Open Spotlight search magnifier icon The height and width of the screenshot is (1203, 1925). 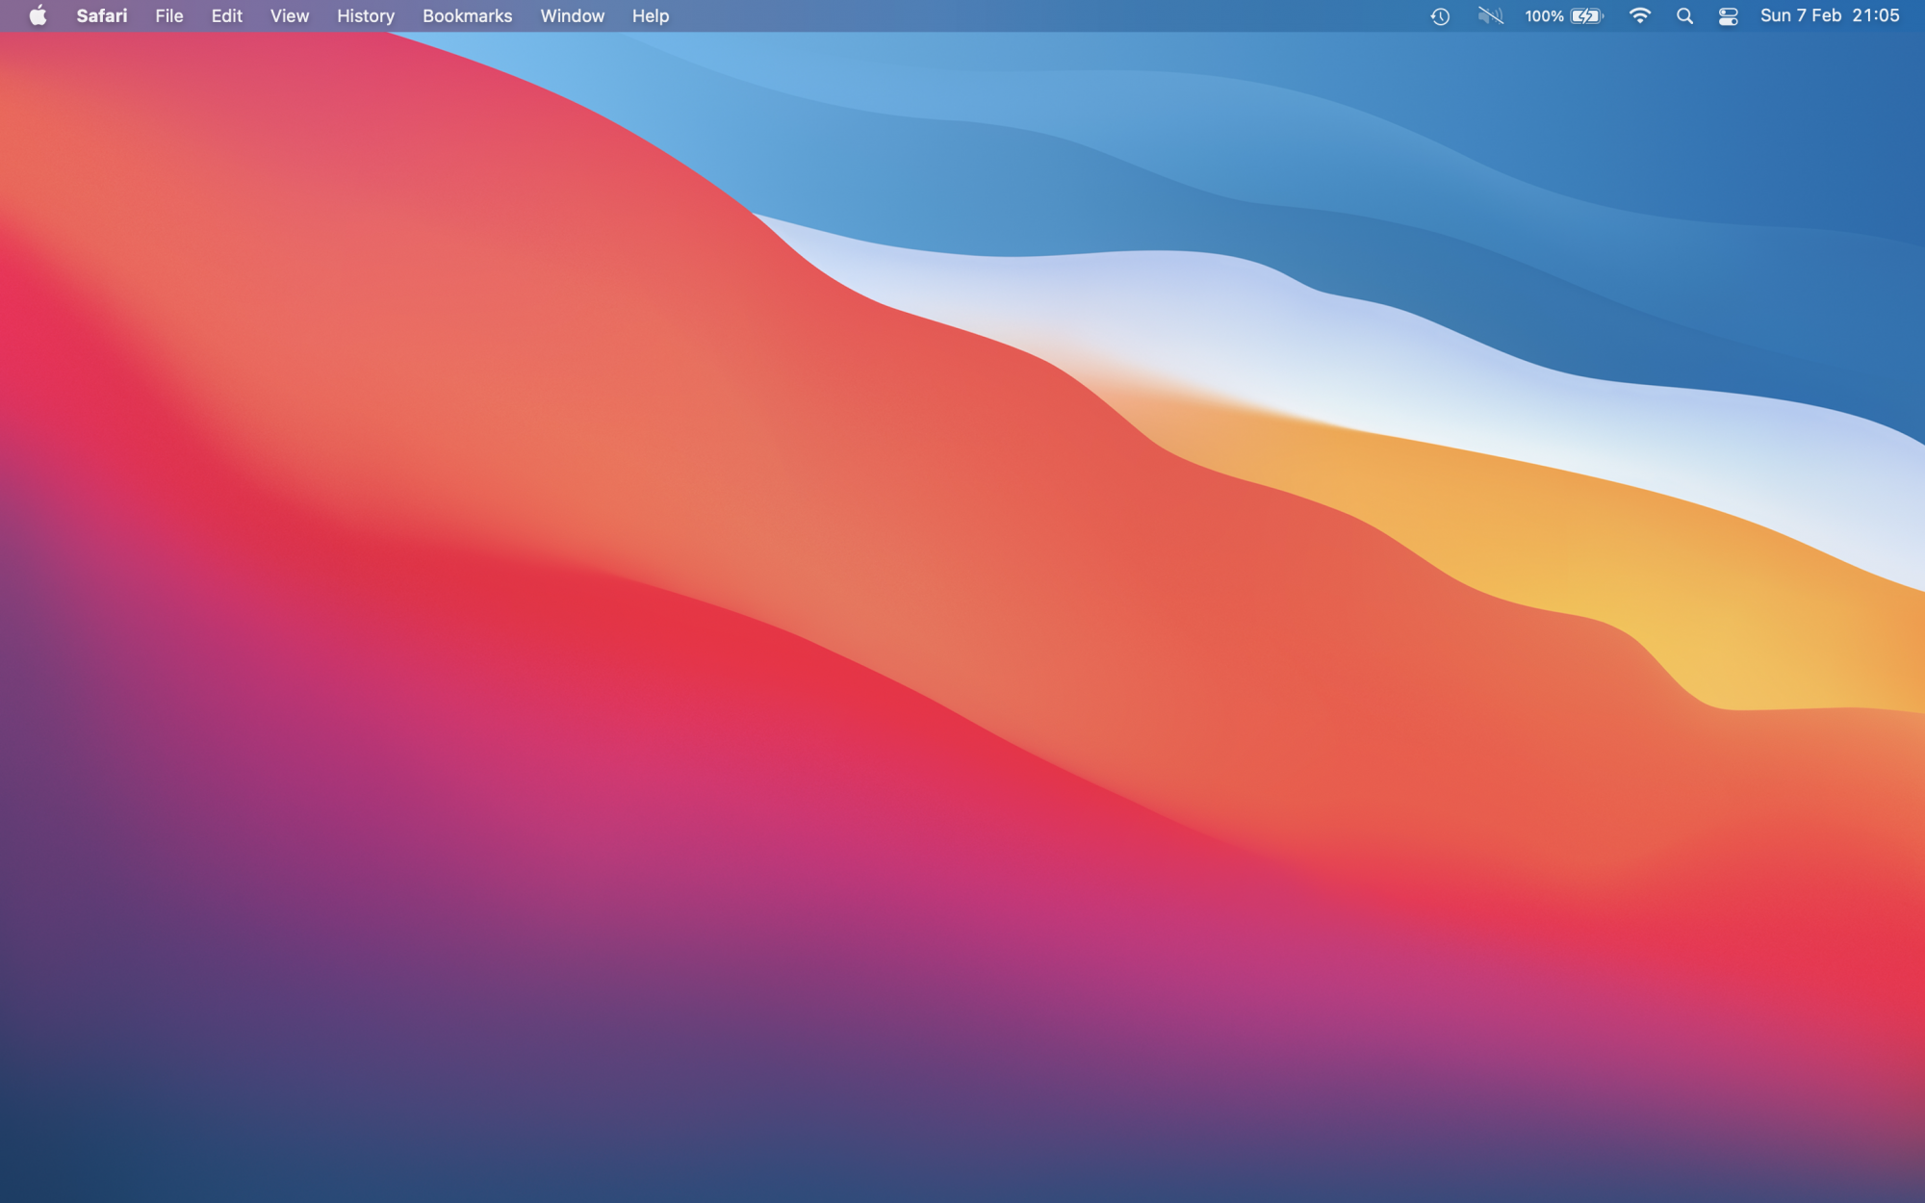click(x=1684, y=16)
